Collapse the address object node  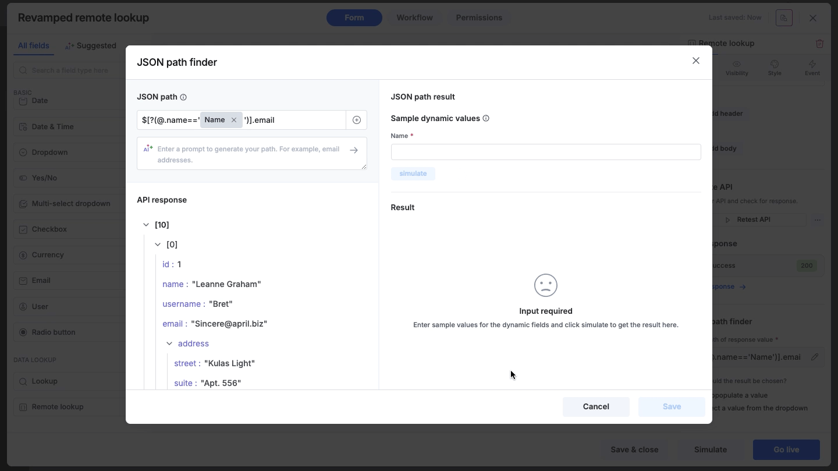click(x=169, y=343)
